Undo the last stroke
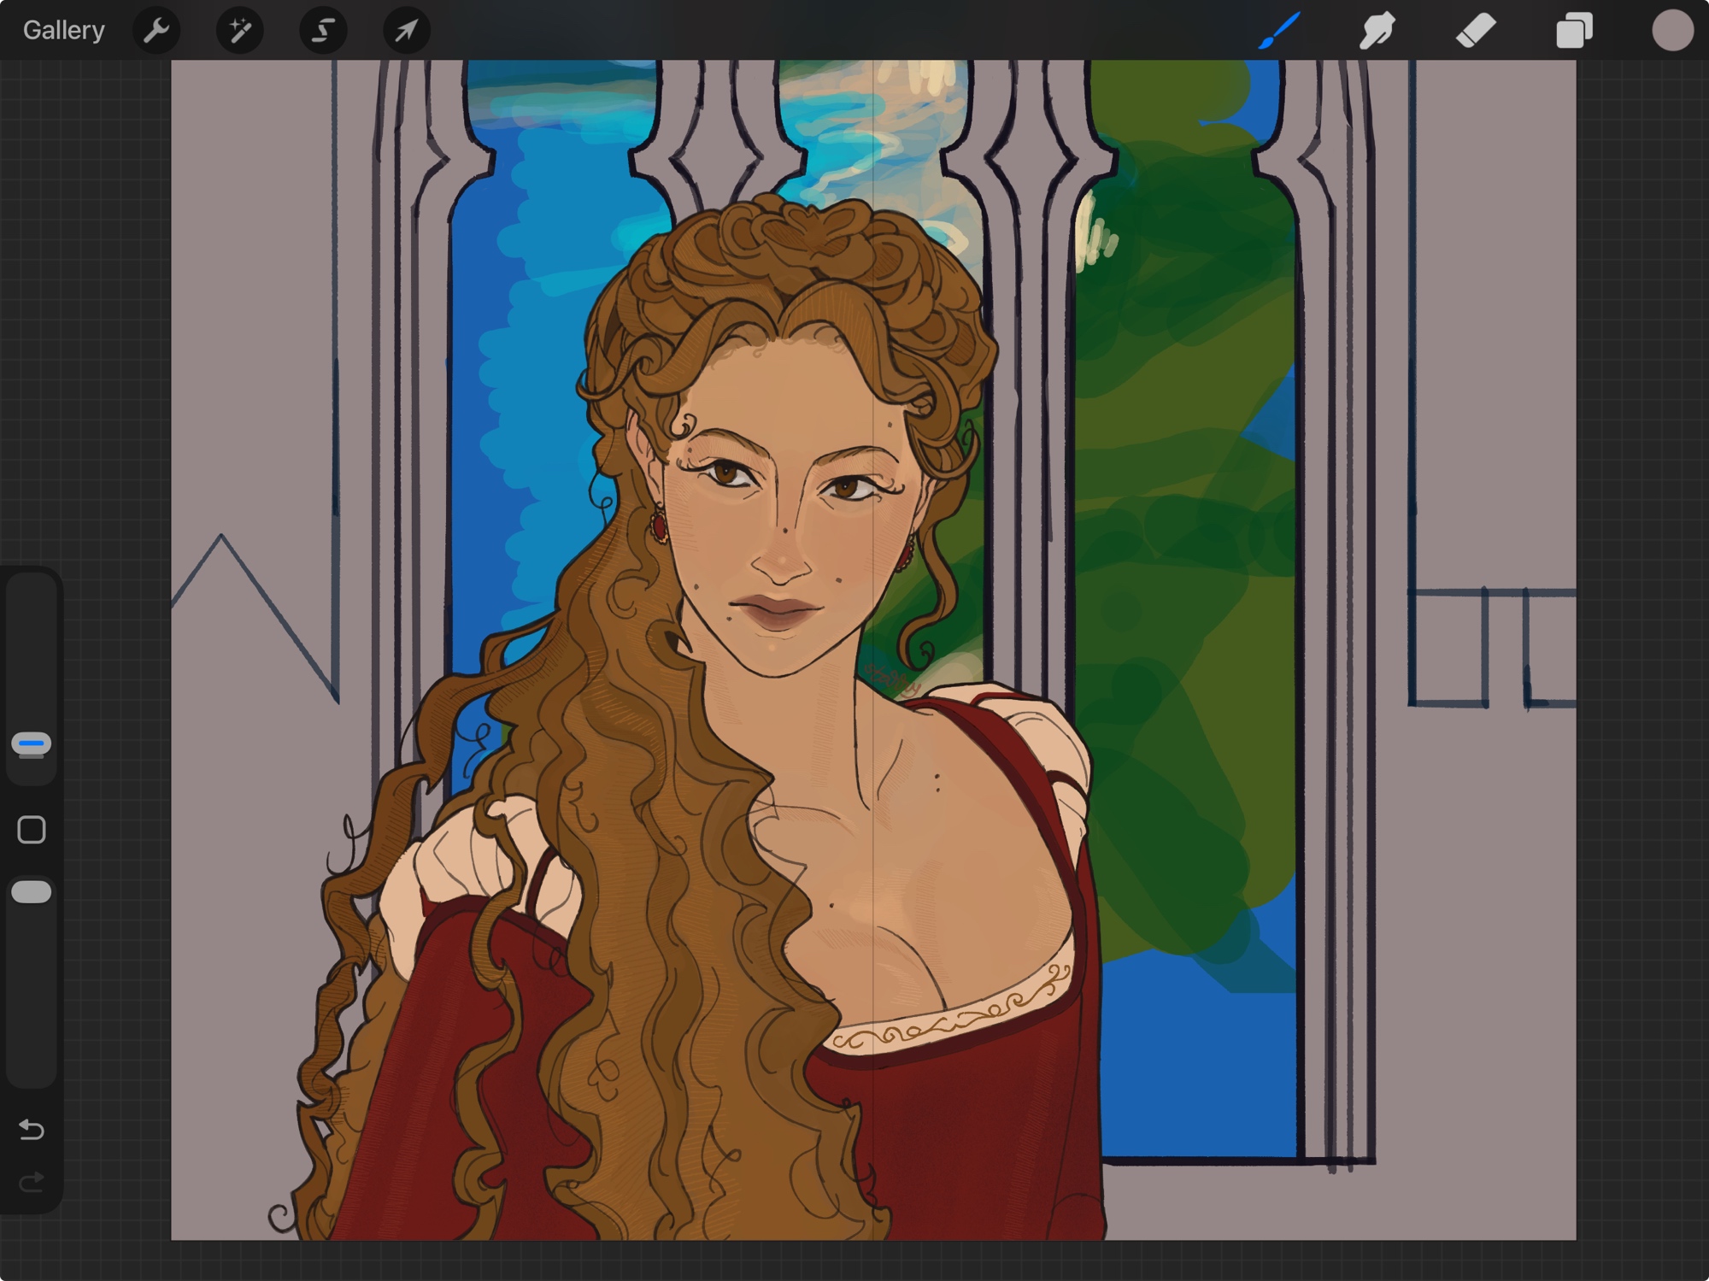 [32, 1130]
